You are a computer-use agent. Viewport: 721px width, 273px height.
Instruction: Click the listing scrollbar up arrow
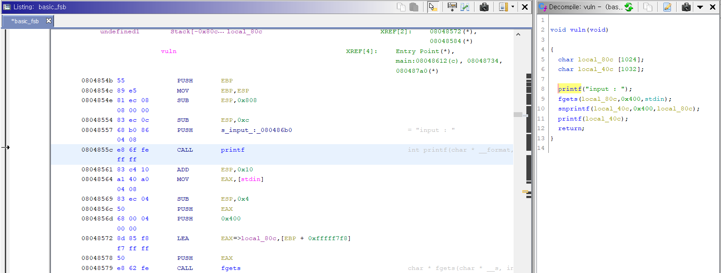point(518,34)
